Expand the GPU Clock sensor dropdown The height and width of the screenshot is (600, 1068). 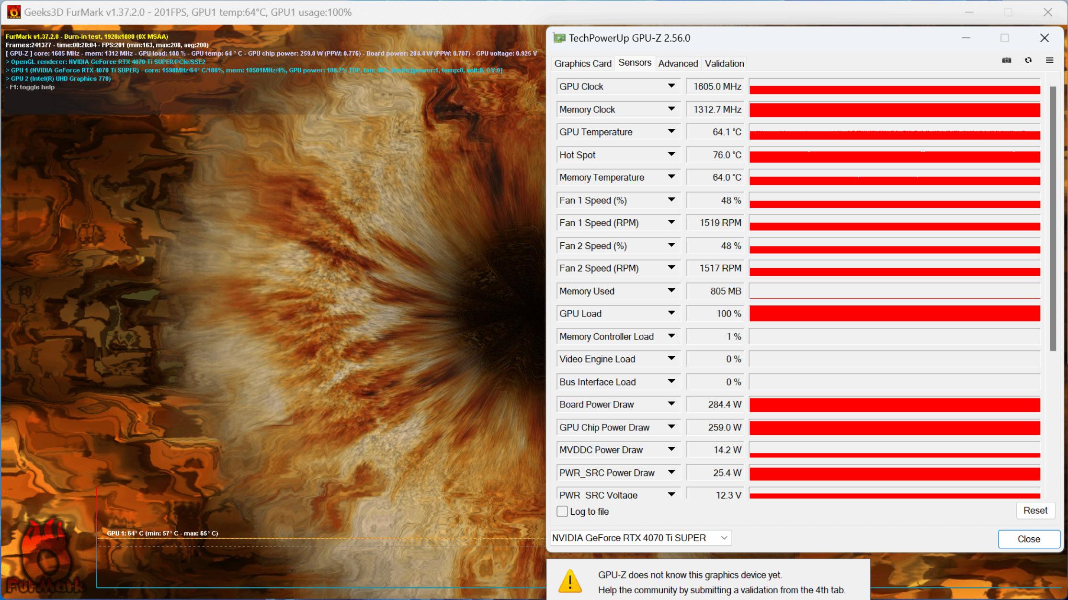[x=671, y=86]
